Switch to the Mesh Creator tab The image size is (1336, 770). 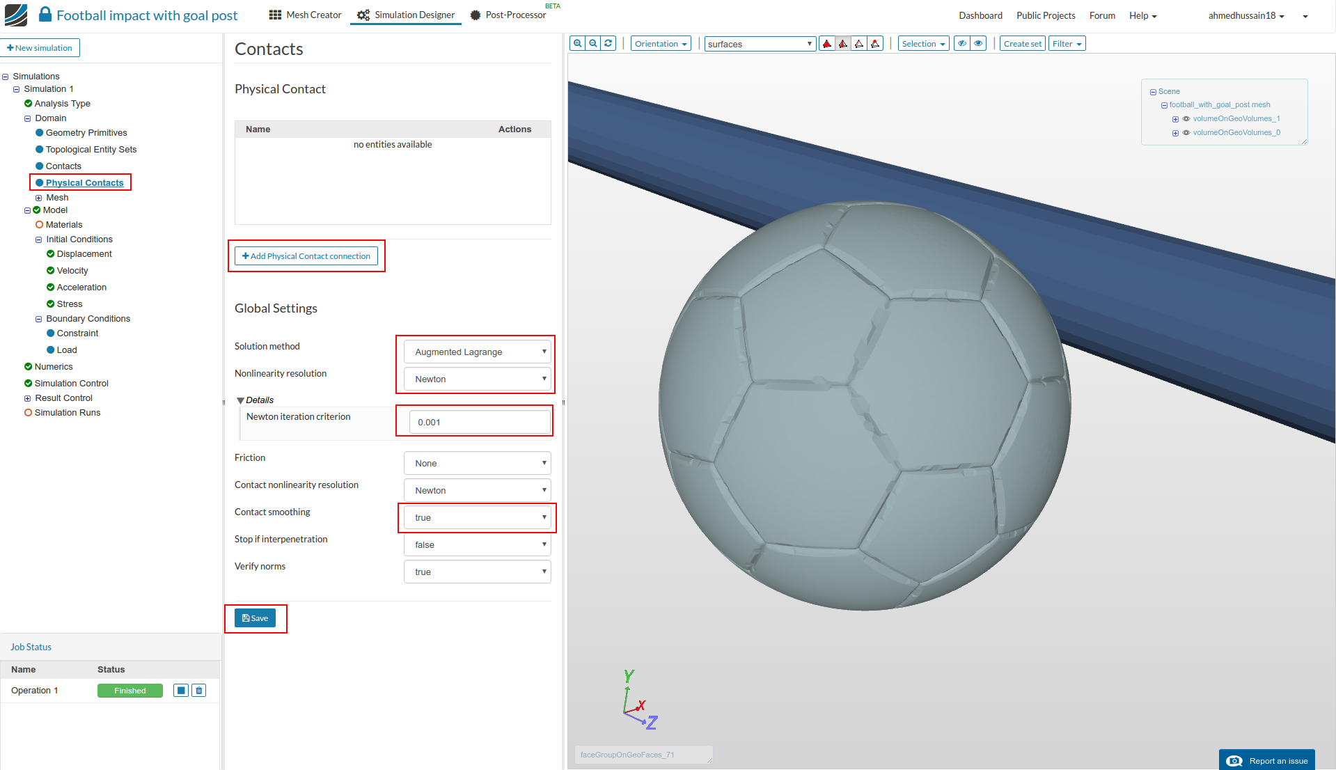coord(305,15)
